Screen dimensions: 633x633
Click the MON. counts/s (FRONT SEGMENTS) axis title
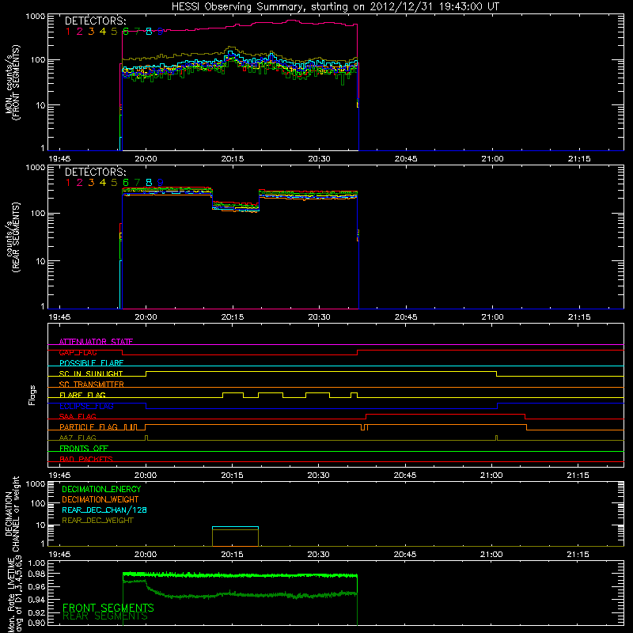[12, 82]
